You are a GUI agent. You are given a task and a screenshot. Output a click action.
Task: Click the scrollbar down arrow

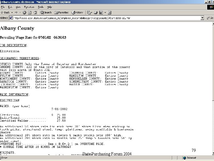pos(213,153)
